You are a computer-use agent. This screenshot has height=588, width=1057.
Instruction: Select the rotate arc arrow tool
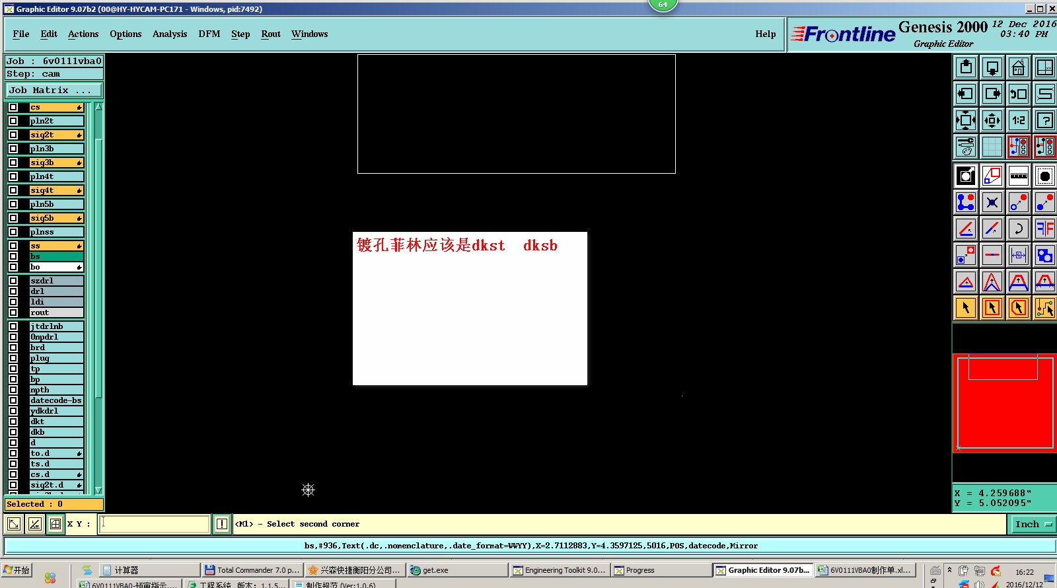point(1019,229)
